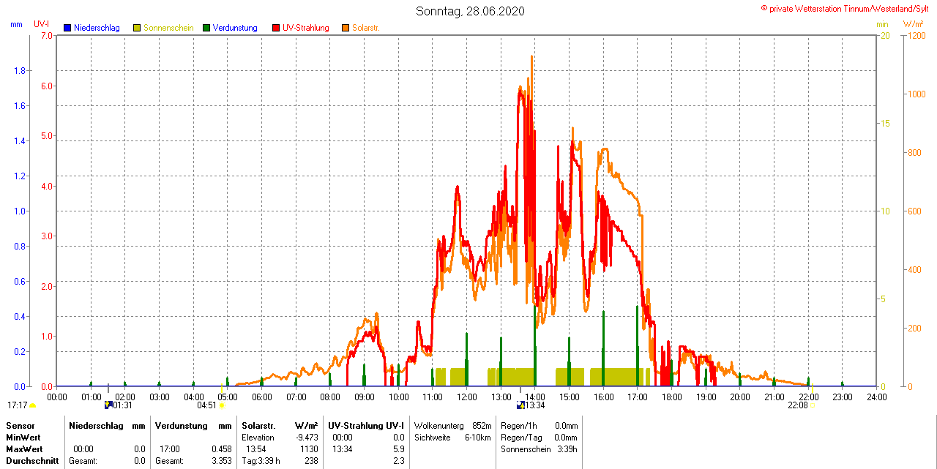Click the blue mm axis unit label

(16, 24)
